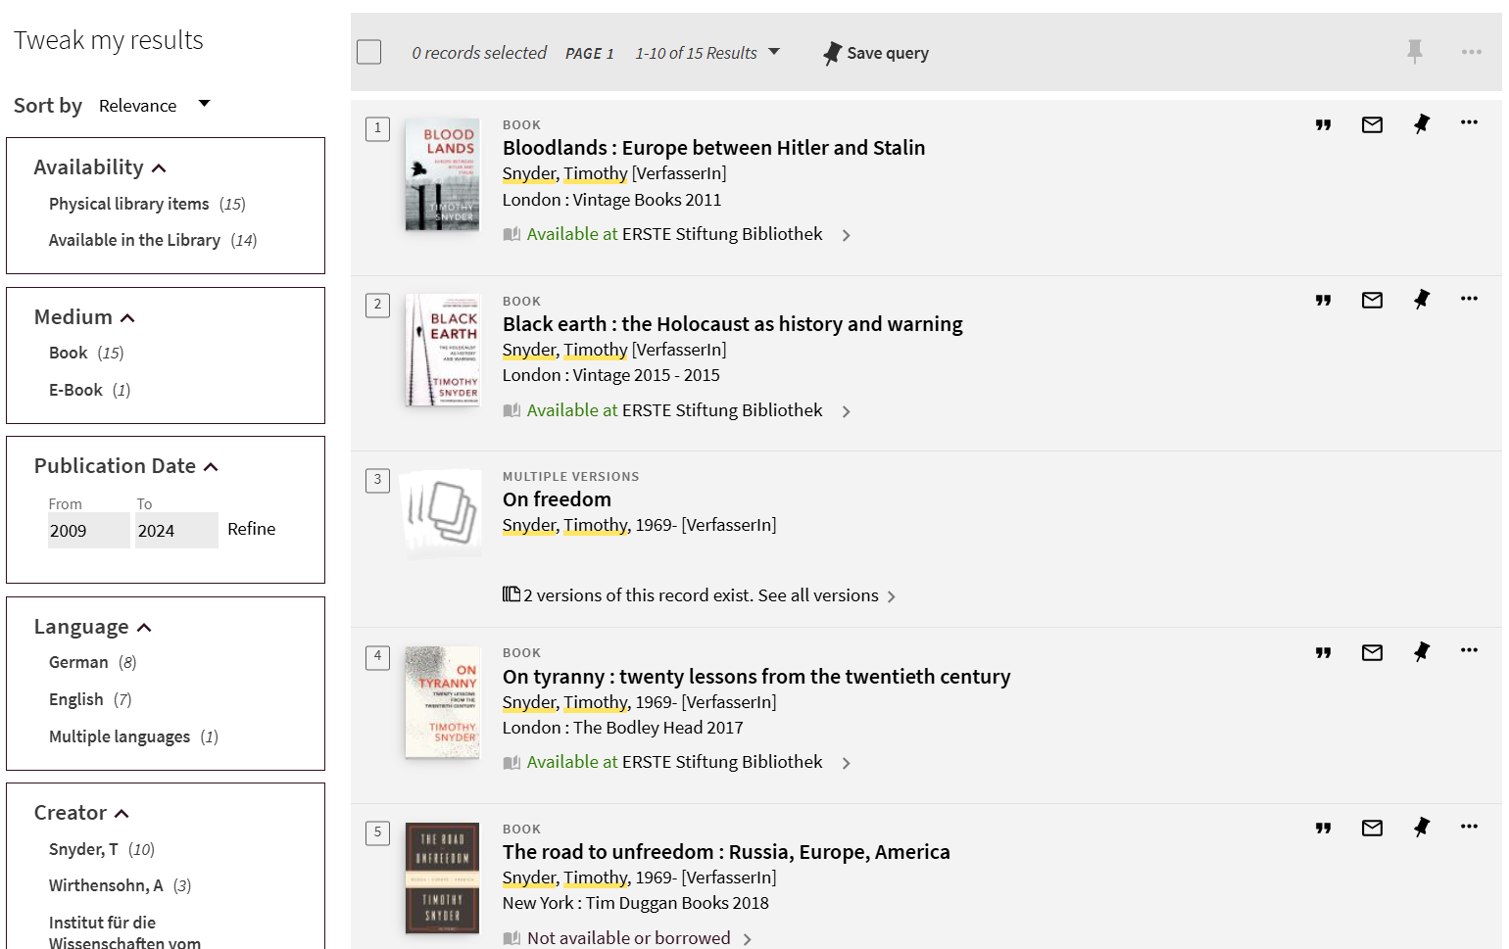This screenshot has height=949, width=1509.
Task: Cite the On tyranny record
Action: (1323, 652)
